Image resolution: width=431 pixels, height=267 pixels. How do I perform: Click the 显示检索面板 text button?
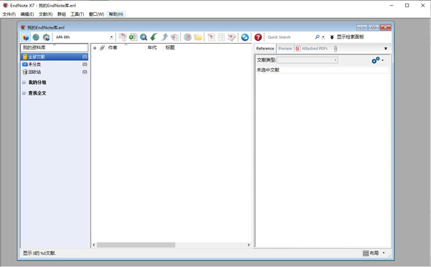351,37
